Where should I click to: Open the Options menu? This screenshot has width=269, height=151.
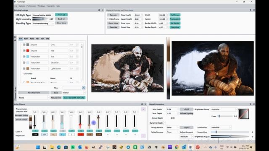click(x=22, y=6)
